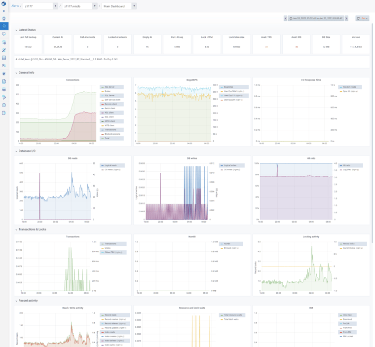Open the Resource and latch waits panel menu
The height and width of the screenshot is (347, 375).
[x=192, y=308]
